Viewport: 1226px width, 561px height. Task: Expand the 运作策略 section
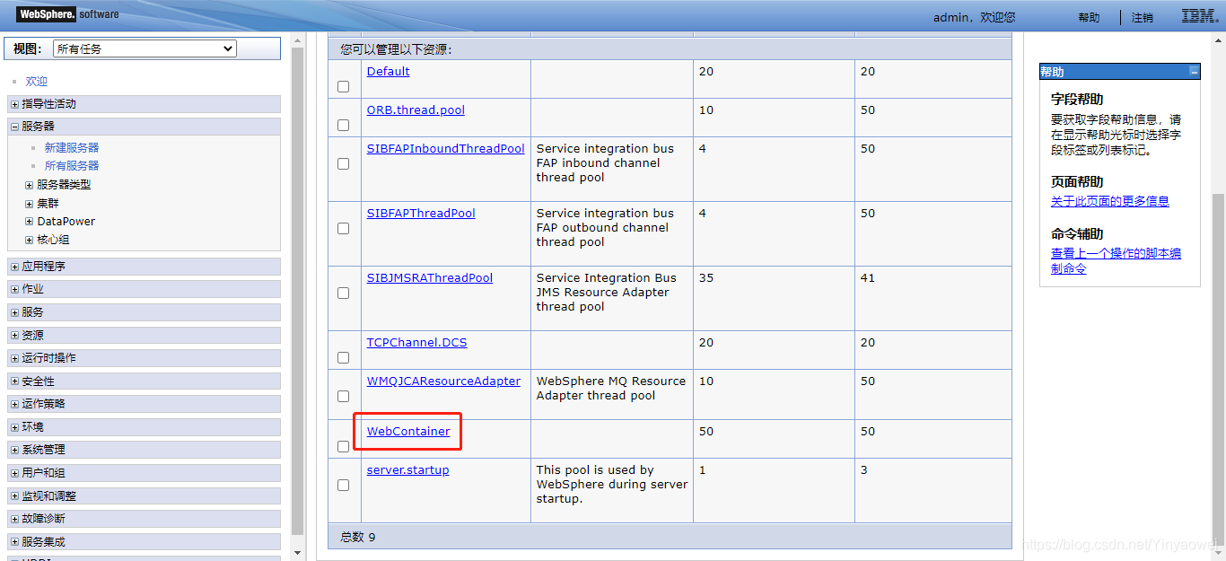point(14,404)
